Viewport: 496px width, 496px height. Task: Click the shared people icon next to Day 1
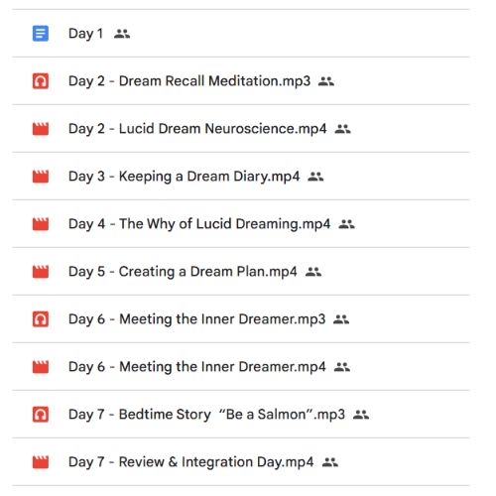pyautogui.click(x=122, y=34)
